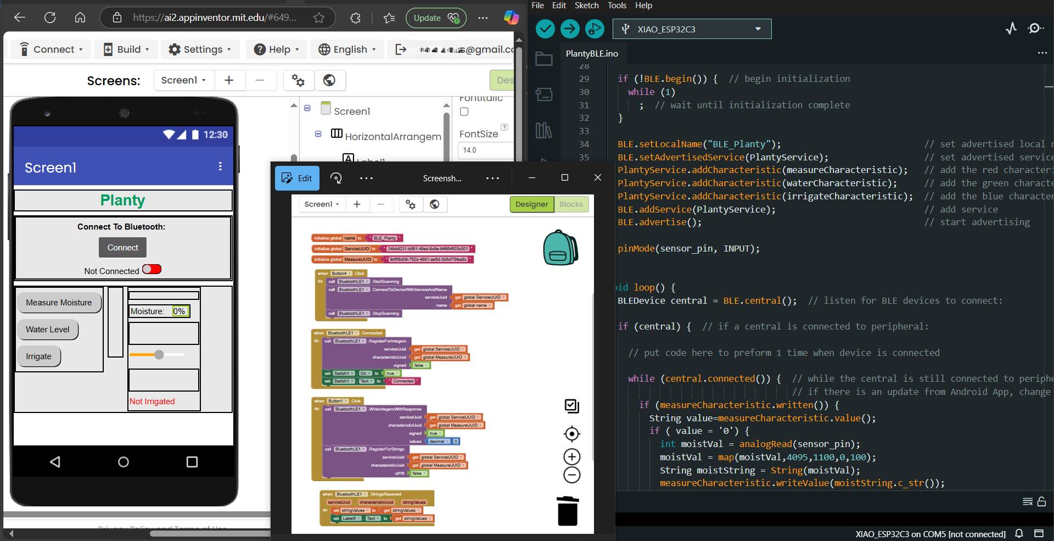Click browser address bar URL
The height and width of the screenshot is (541, 1054).
214,18
